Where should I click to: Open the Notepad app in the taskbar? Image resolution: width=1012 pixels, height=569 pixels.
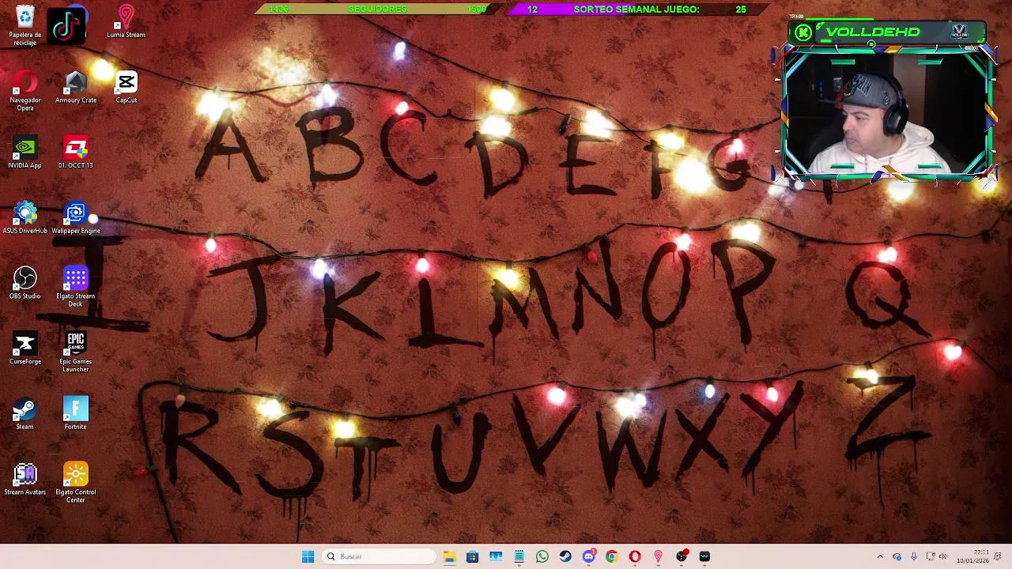(x=519, y=556)
